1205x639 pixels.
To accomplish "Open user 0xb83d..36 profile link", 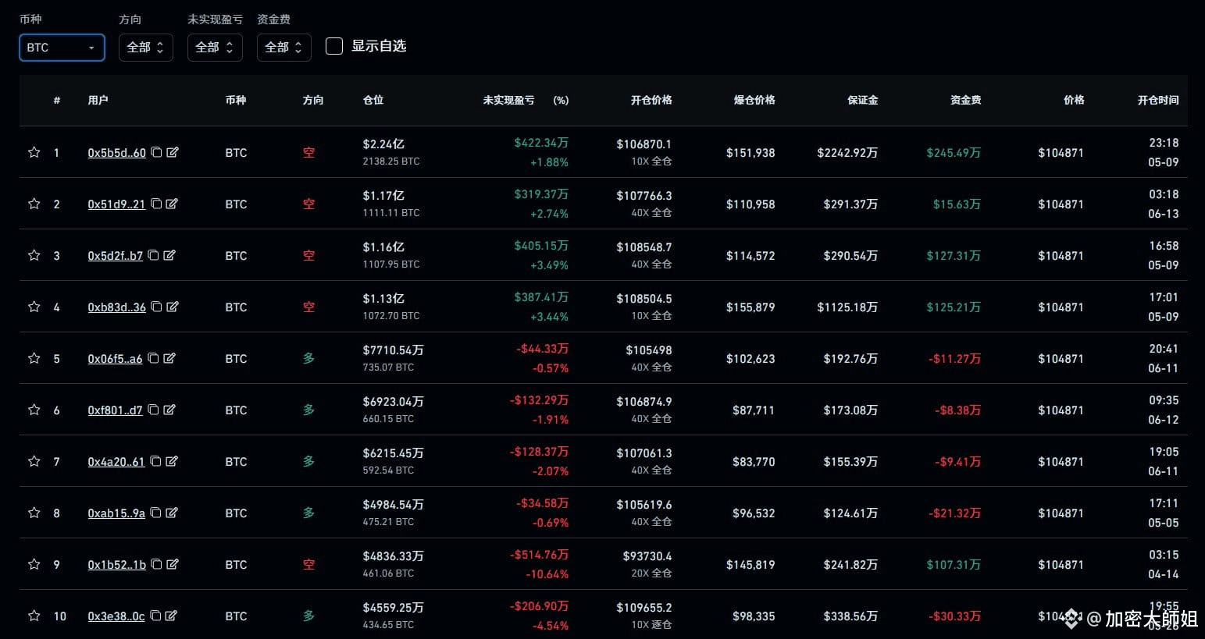I will tap(117, 307).
